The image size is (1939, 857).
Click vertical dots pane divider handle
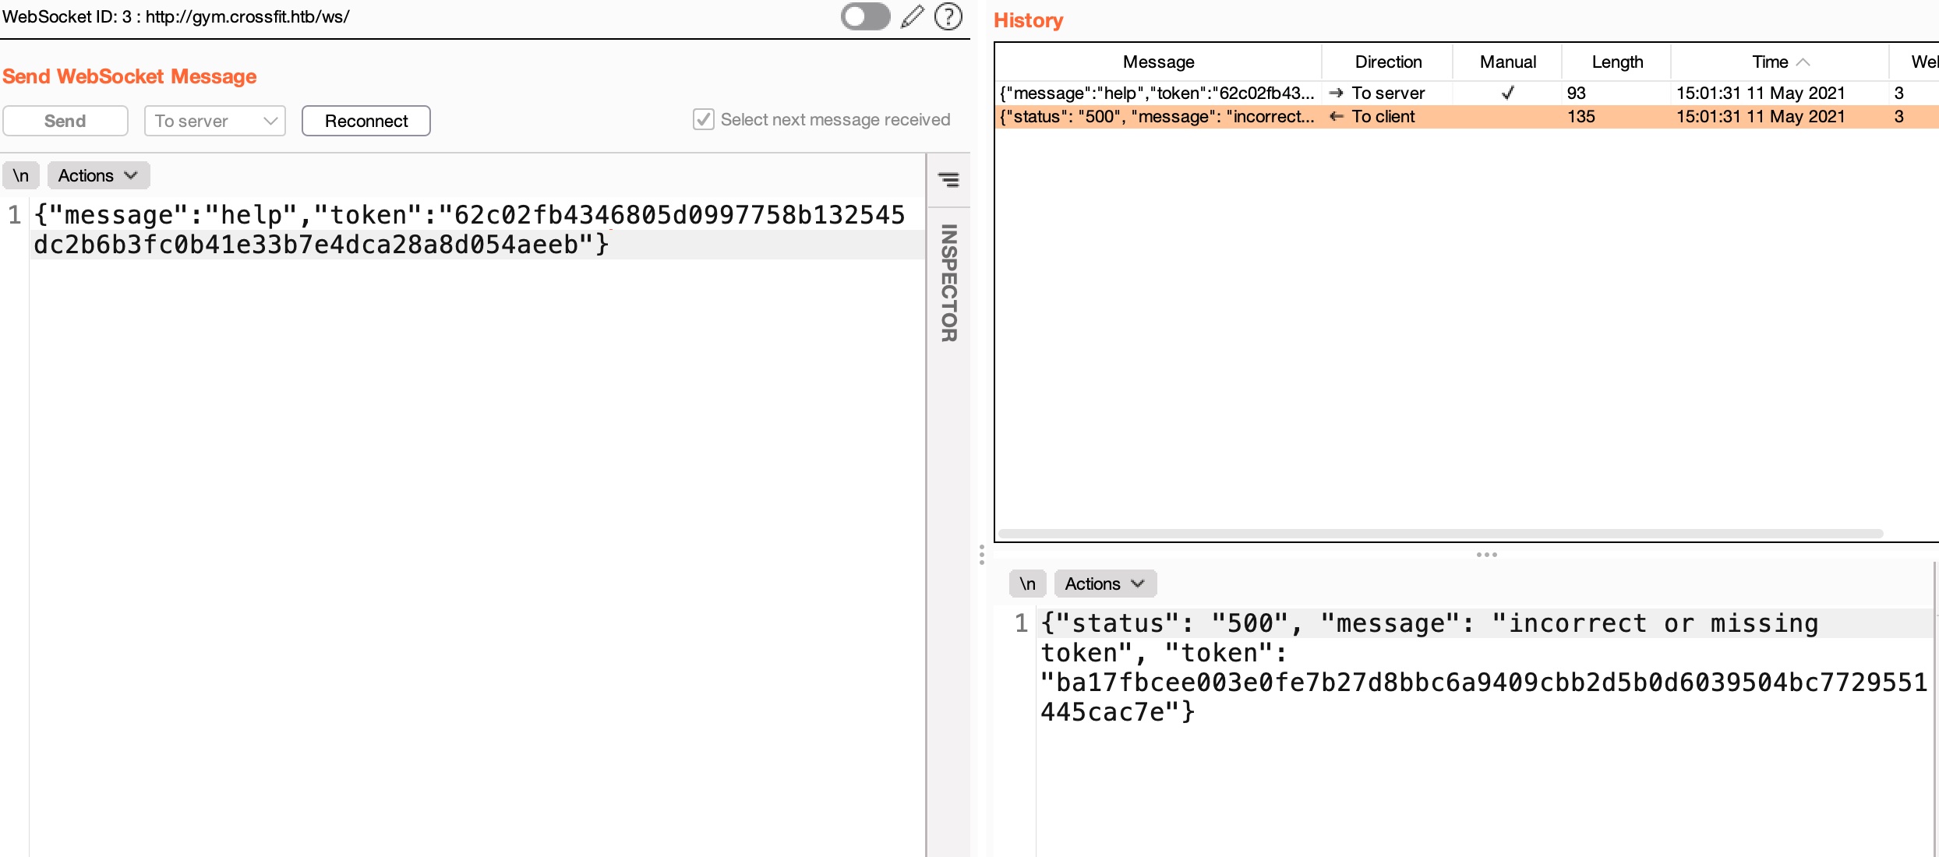(x=981, y=555)
